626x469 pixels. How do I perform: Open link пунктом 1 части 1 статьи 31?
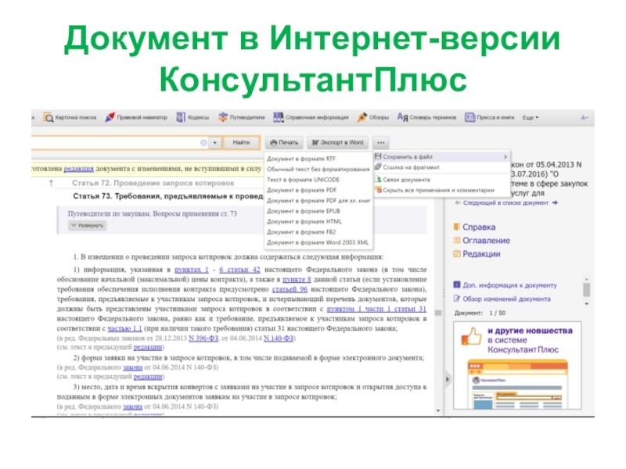coord(376,309)
